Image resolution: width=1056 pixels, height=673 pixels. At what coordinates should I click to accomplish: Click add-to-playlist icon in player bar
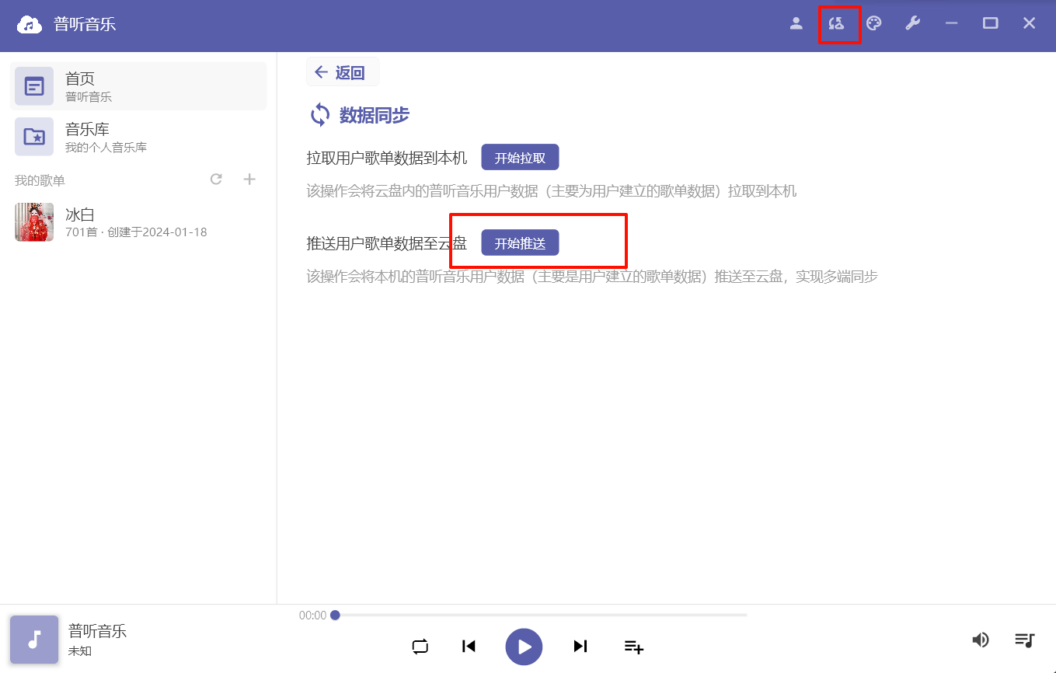(634, 647)
